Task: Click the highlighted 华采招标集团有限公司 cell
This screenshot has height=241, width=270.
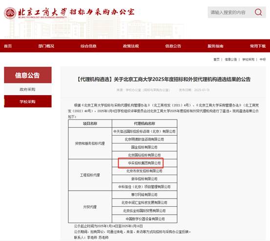Action: [145, 163]
